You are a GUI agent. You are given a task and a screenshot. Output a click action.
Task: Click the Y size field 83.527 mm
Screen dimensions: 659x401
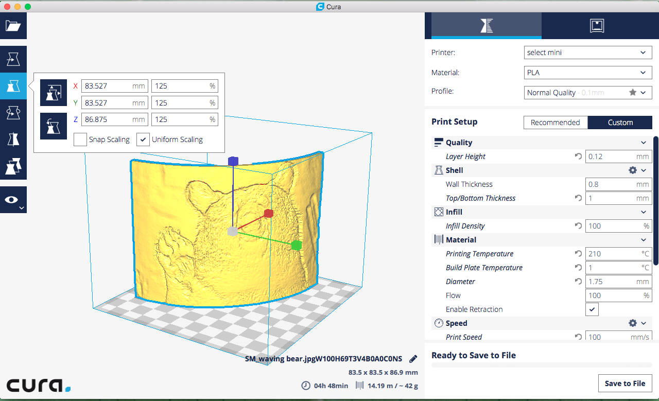115,103
